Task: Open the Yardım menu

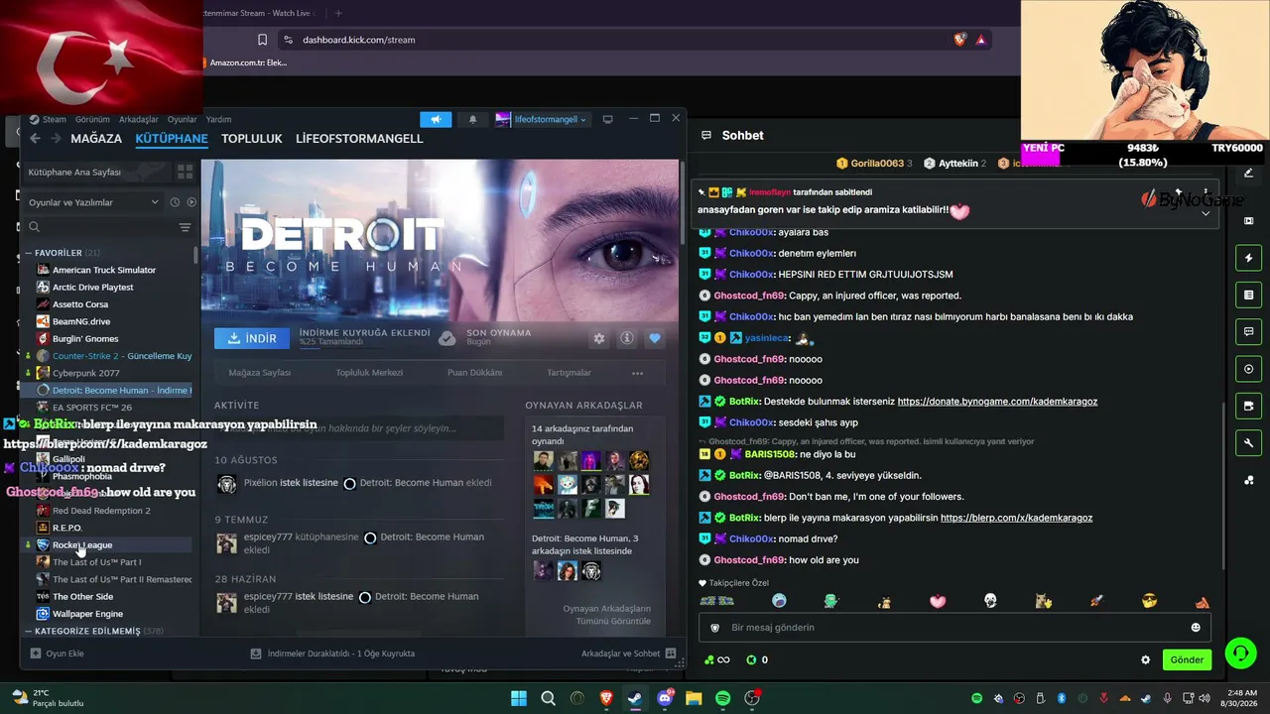Action: point(218,119)
